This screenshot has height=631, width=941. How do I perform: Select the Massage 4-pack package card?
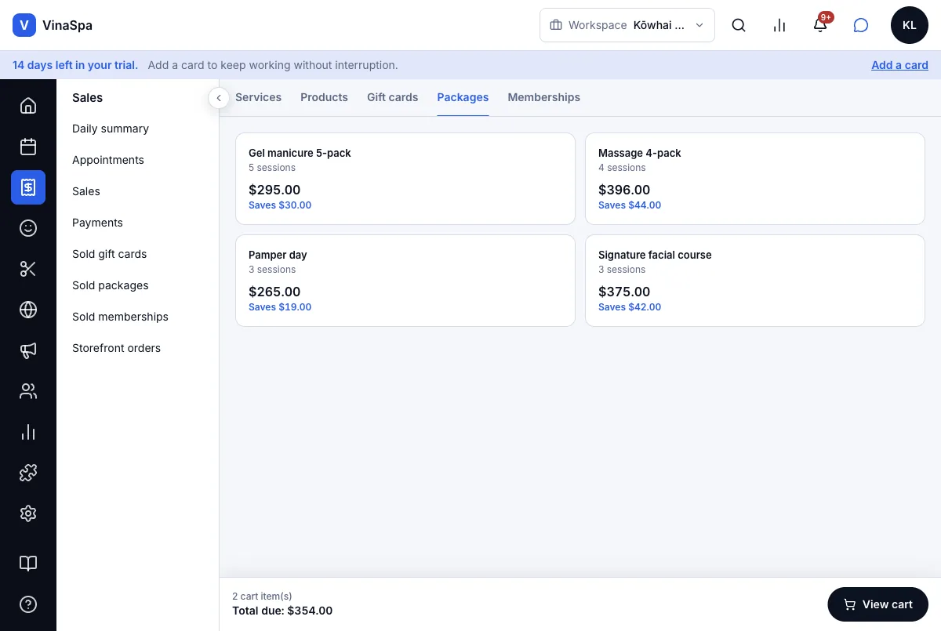click(x=755, y=179)
